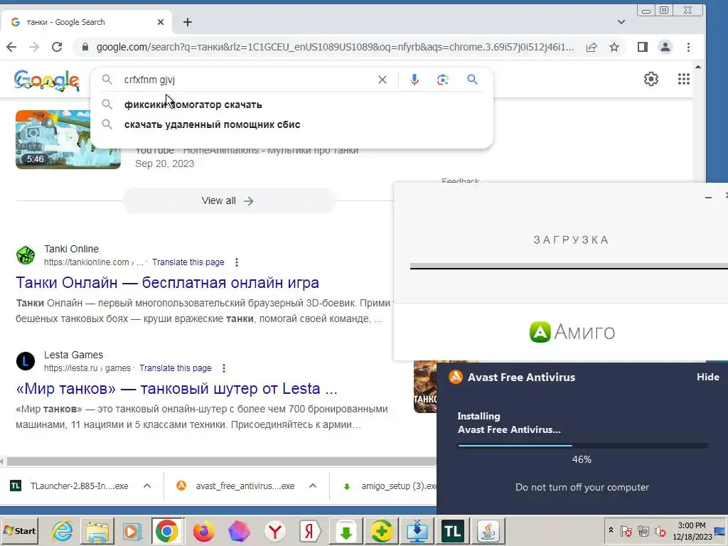Viewport: 728px width, 546px height.
Task: Open Google quick settings gear
Action: click(651, 80)
